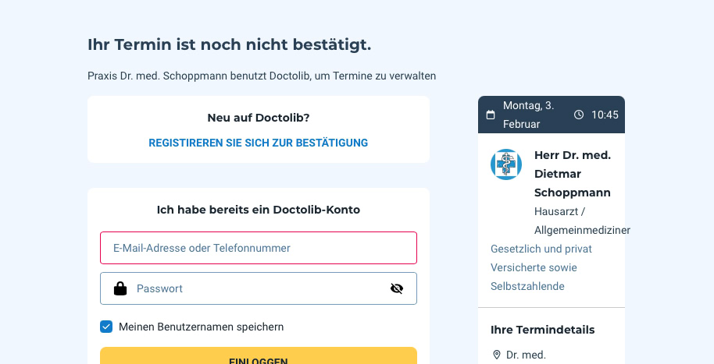Toggle password visibility eye icon
The width and height of the screenshot is (714, 364).
pyautogui.click(x=397, y=288)
